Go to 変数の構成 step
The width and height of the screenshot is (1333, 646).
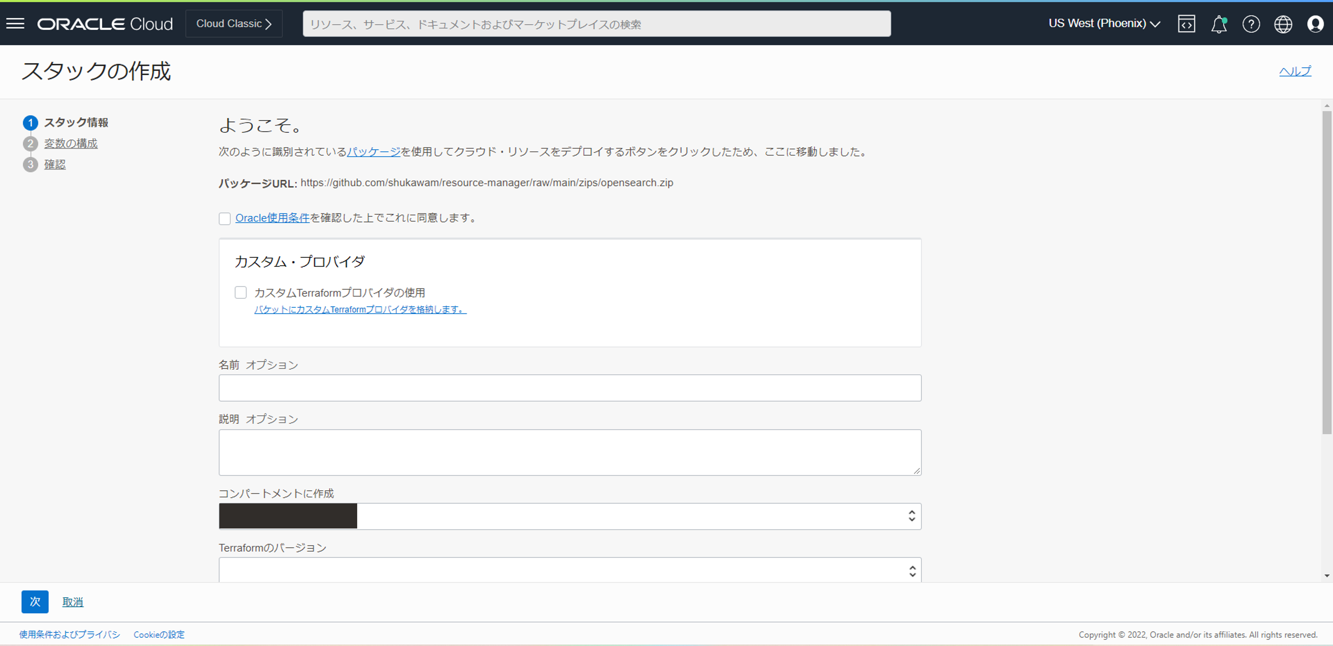coord(71,143)
